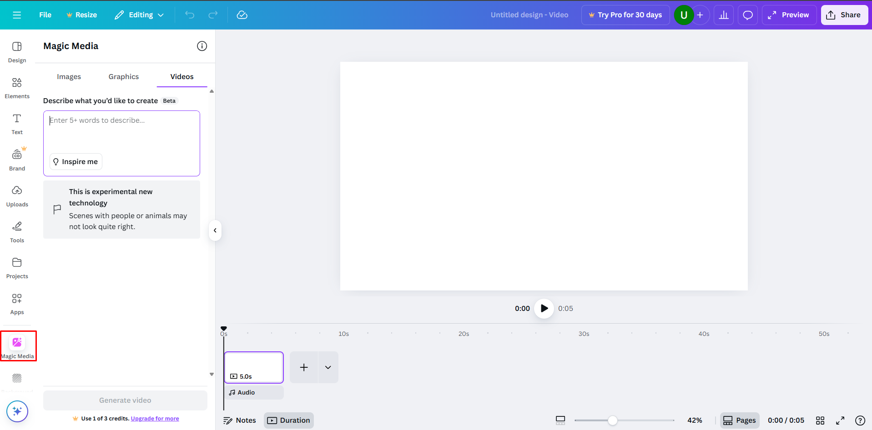
Task: Open the Projects panel
Action: click(x=17, y=268)
